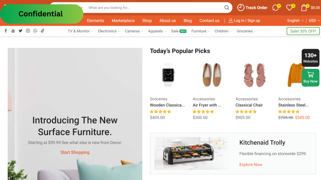Click the search magnifier icon
Viewport: 321px width, 180px height.
pyautogui.click(x=227, y=8)
